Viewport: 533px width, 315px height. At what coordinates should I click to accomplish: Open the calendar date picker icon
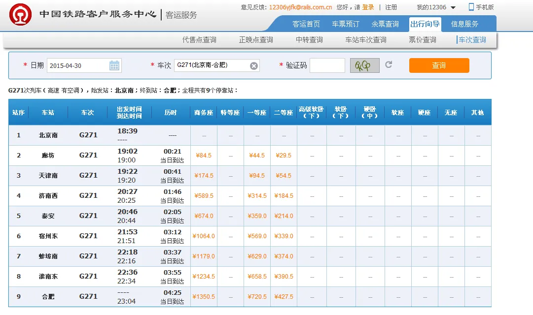click(114, 65)
